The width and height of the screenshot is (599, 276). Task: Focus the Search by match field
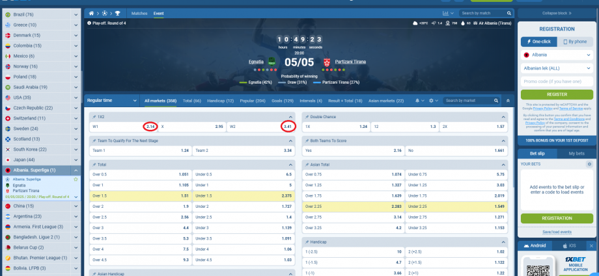coord(482,14)
